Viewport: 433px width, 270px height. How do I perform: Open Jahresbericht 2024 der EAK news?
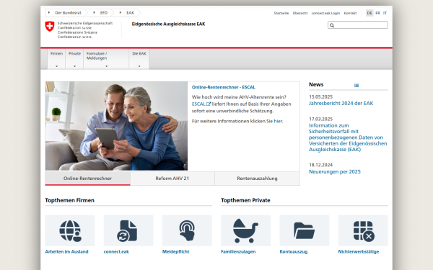click(x=341, y=103)
